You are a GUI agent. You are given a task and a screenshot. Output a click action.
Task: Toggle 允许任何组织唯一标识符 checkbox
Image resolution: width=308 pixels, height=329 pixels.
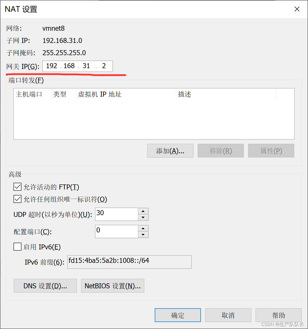17,199
